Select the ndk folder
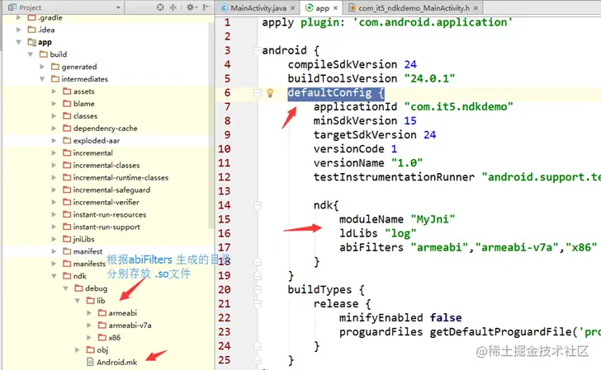Viewport: 601px width, 370px height. [75, 276]
